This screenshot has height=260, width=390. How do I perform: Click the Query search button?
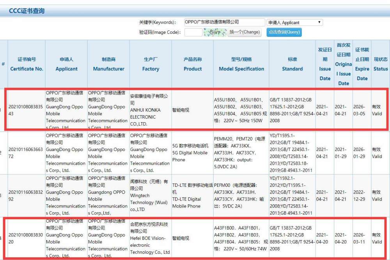pyautogui.click(x=284, y=32)
